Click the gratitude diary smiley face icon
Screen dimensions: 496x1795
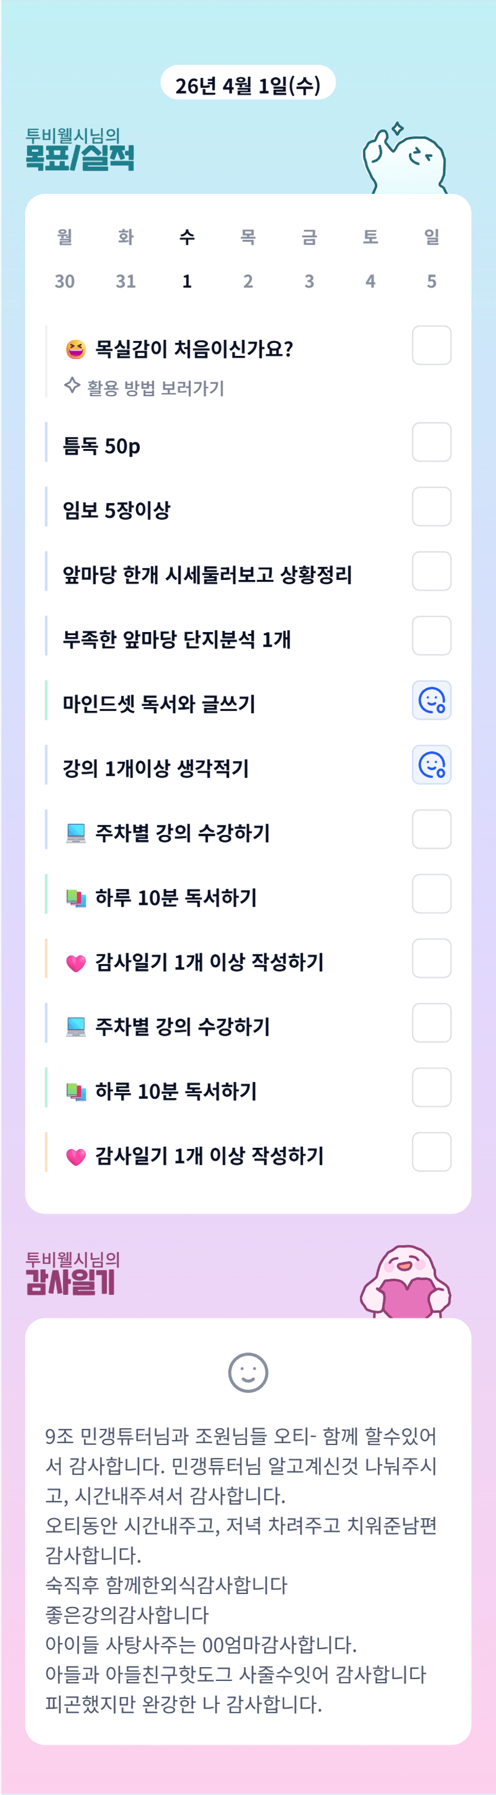point(248,1373)
